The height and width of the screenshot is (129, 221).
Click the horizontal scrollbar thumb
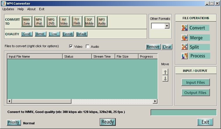click(x=42, y=101)
